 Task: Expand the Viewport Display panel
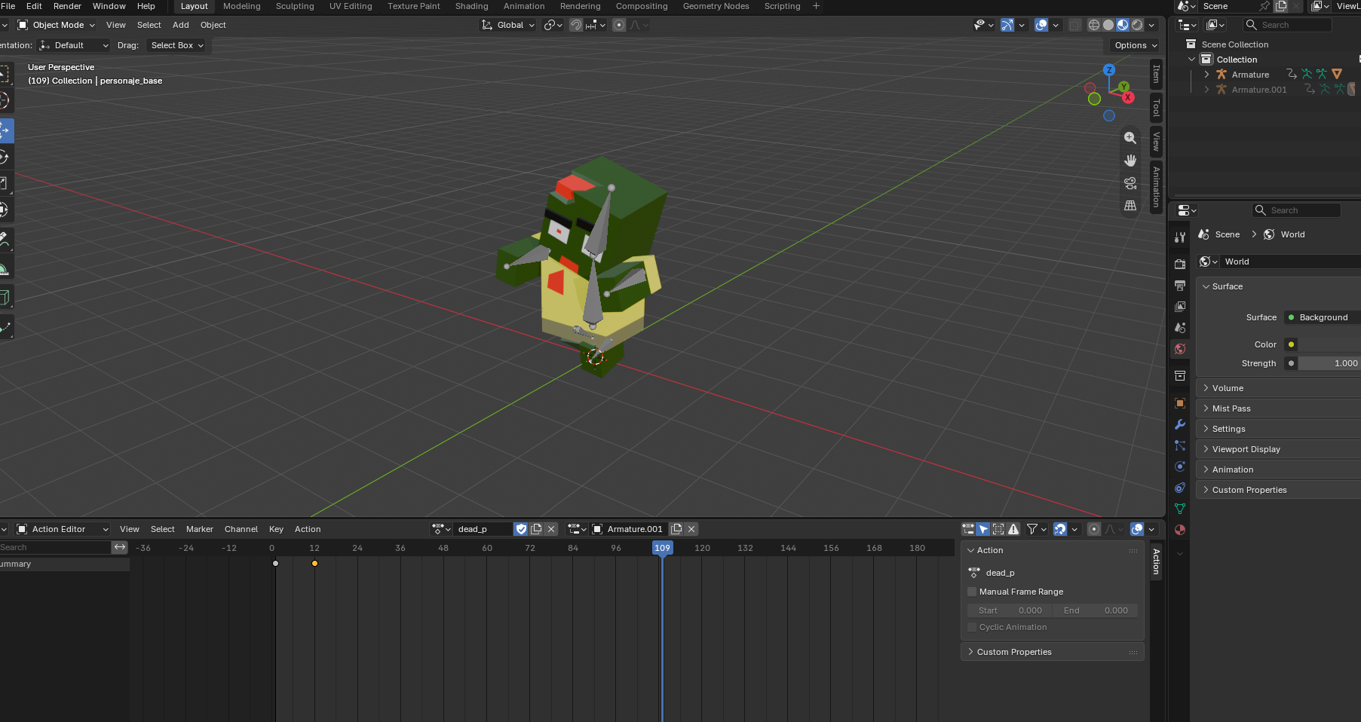click(x=1246, y=449)
